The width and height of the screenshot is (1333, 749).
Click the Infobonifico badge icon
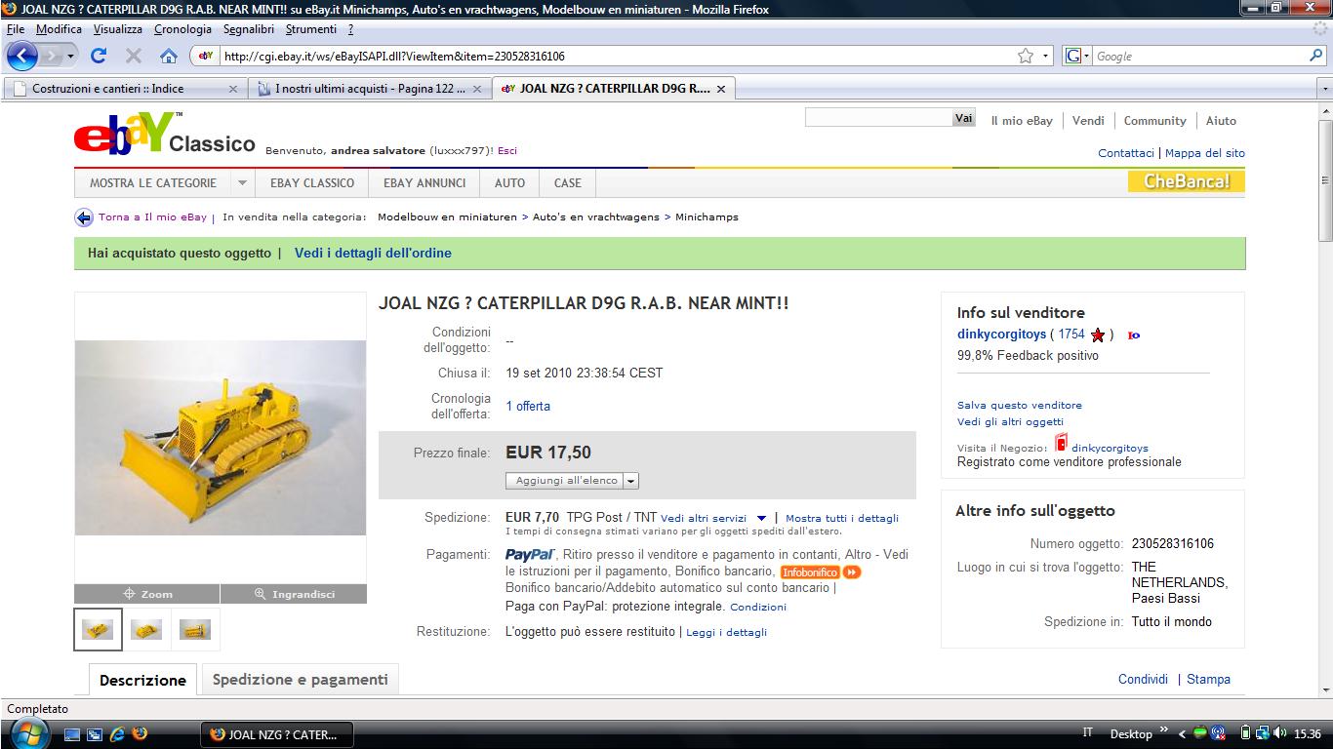[821, 572]
